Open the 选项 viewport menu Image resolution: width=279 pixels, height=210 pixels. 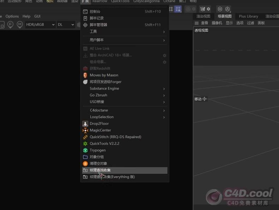(x=240, y=23)
